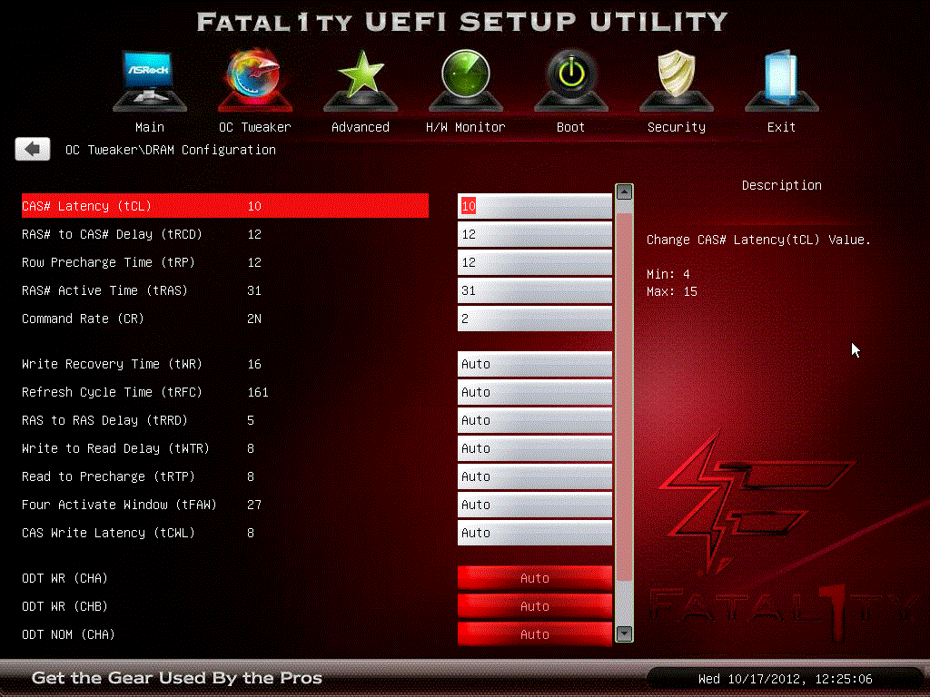Open ODT WR (CHA) Auto dropdown

click(x=534, y=578)
